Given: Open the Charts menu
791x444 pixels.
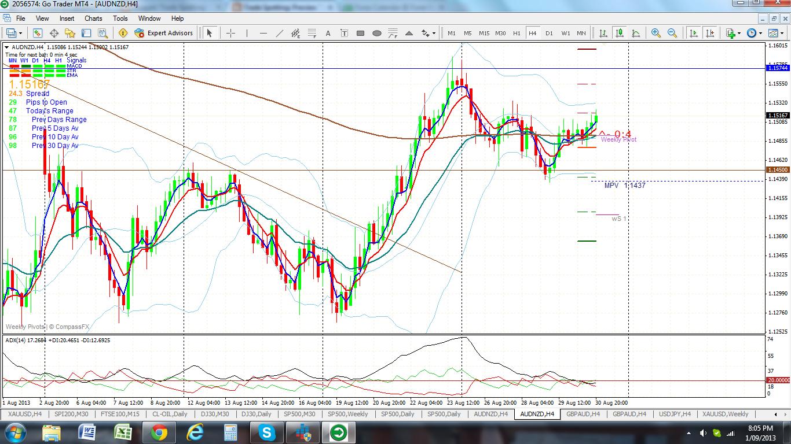Looking at the screenshot, I should [93, 18].
